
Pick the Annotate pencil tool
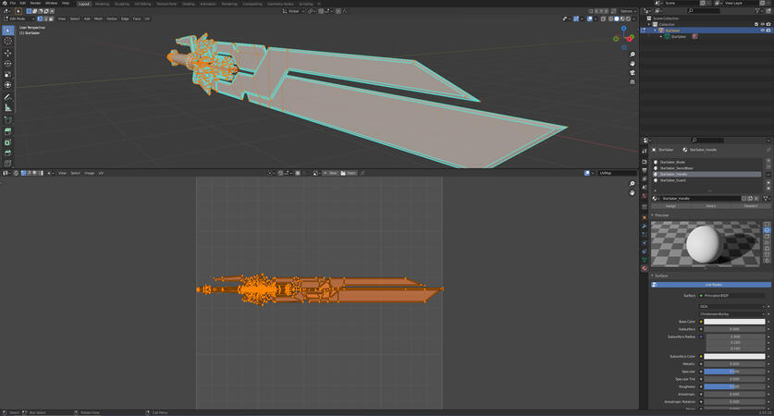8,97
